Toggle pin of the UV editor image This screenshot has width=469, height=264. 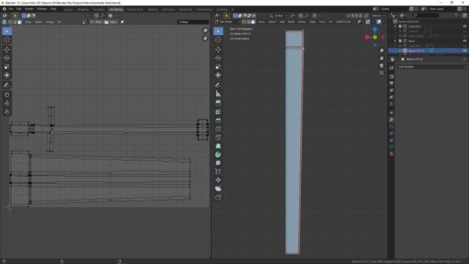(x=122, y=22)
